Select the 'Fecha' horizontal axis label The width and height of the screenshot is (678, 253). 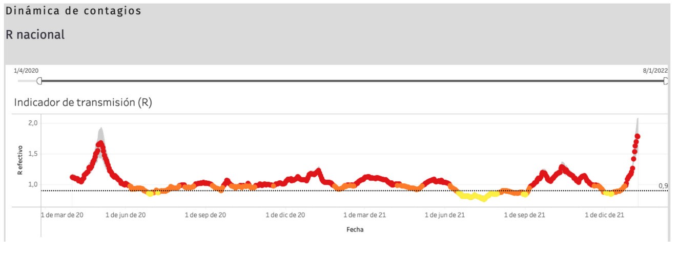click(x=355, y=230)
